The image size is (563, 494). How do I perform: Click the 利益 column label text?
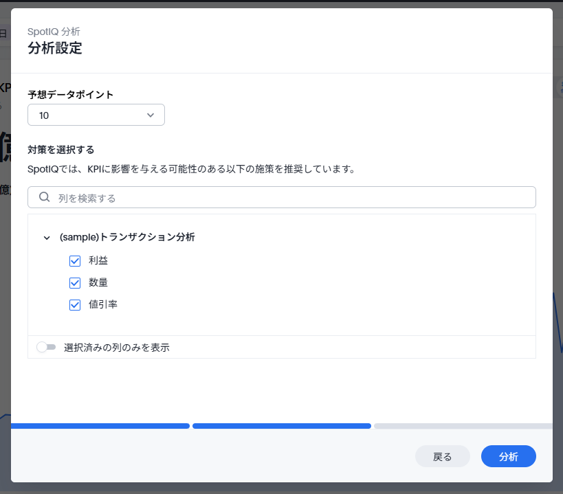pos(98,260)
